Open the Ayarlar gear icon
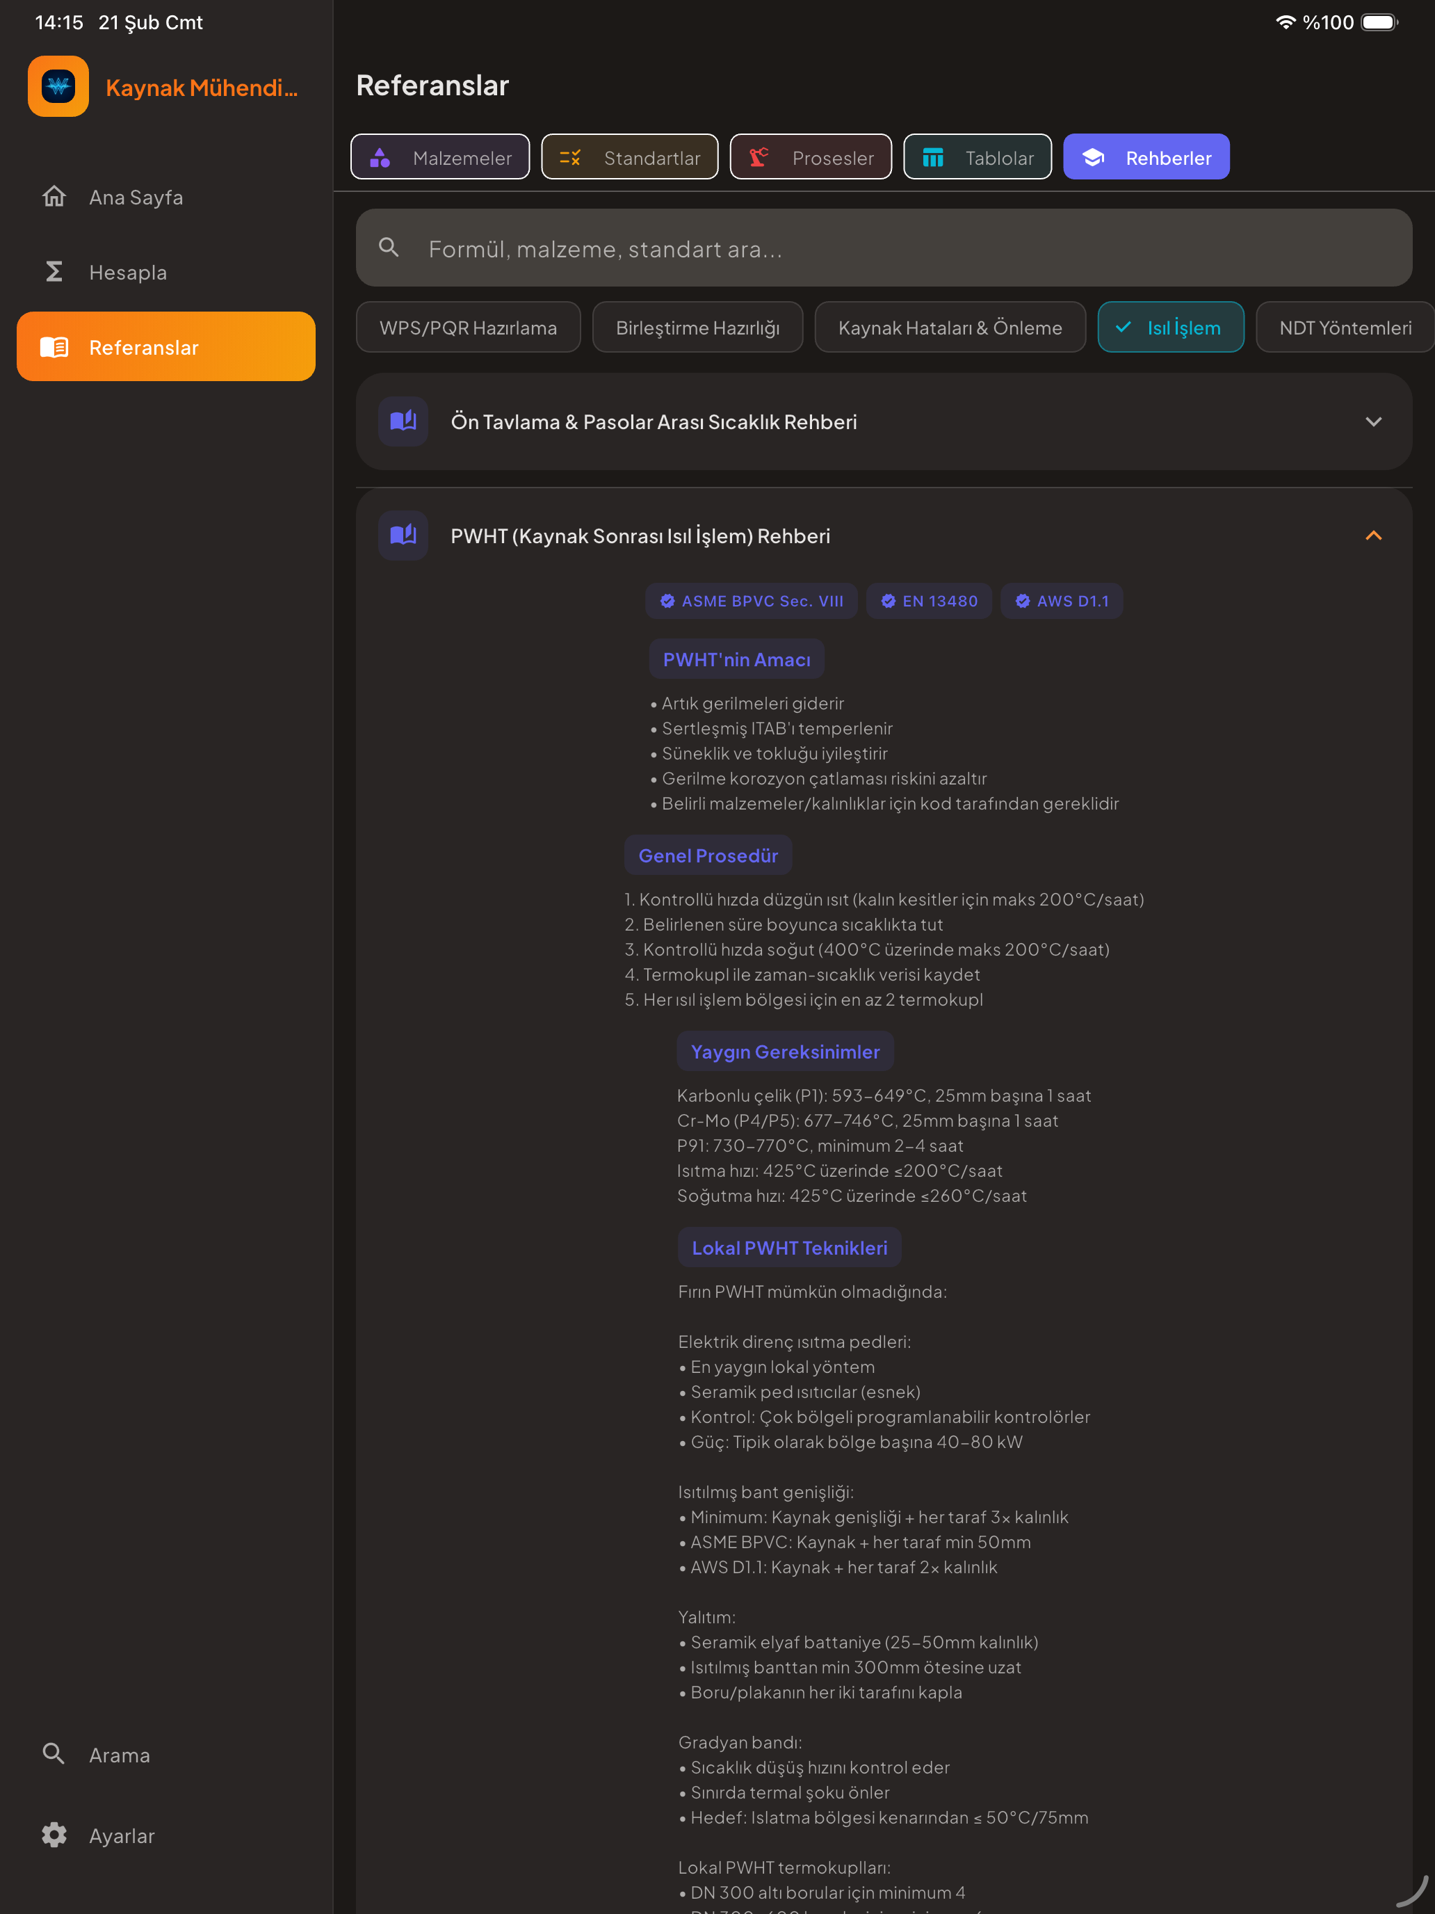Image resolution: width=1435 pixels, height=1914 pixels. tap(54, 1835)
